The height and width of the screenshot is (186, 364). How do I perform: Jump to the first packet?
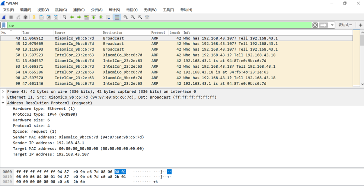(x=93, y=17)
